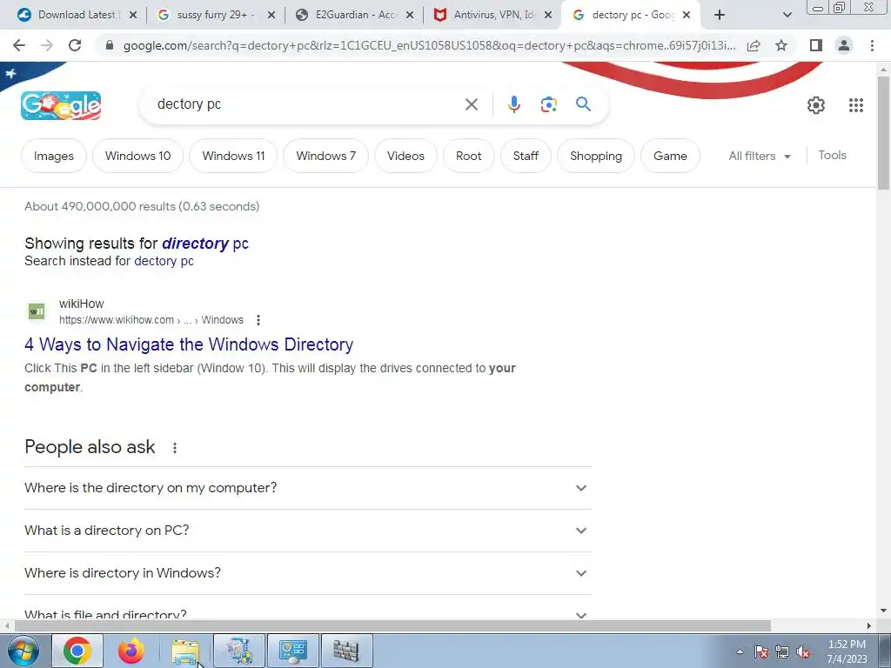This screenshot has width=891, height=668.
Task: Search by image with Google Lens
Action: point(548,104)
